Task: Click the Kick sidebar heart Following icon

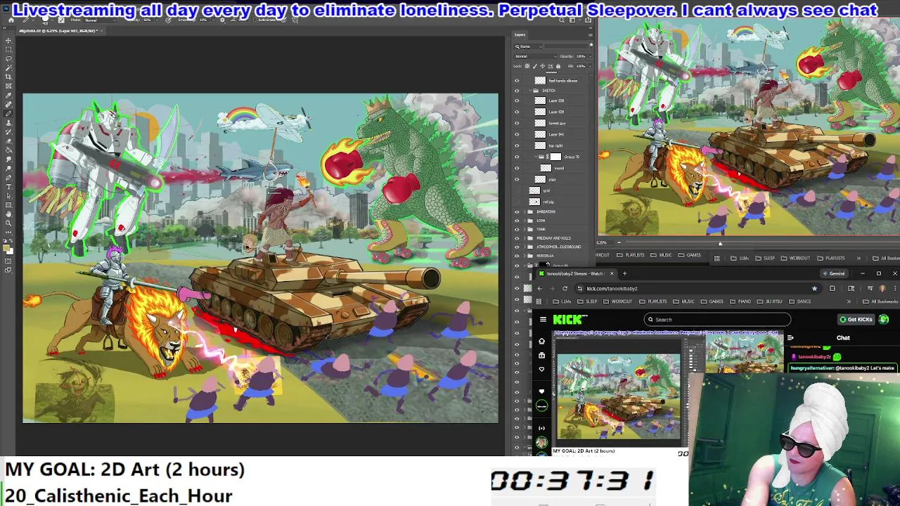Action: [541, 368]
